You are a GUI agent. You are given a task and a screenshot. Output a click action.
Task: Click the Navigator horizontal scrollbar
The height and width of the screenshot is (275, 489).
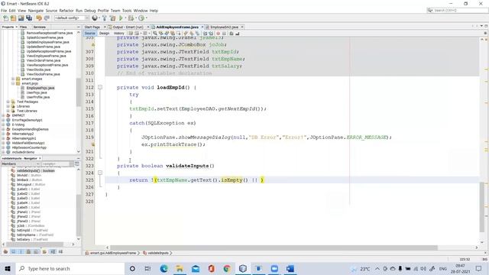pyautogui.click(x=35, y=244)
